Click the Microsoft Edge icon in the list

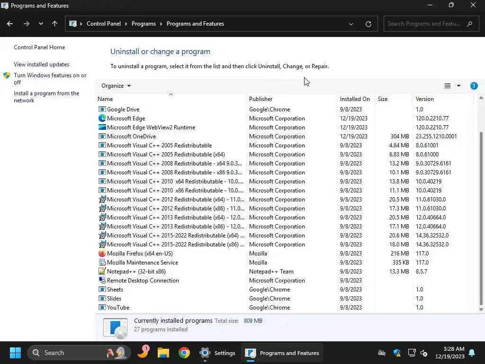(x=102, y=118)
